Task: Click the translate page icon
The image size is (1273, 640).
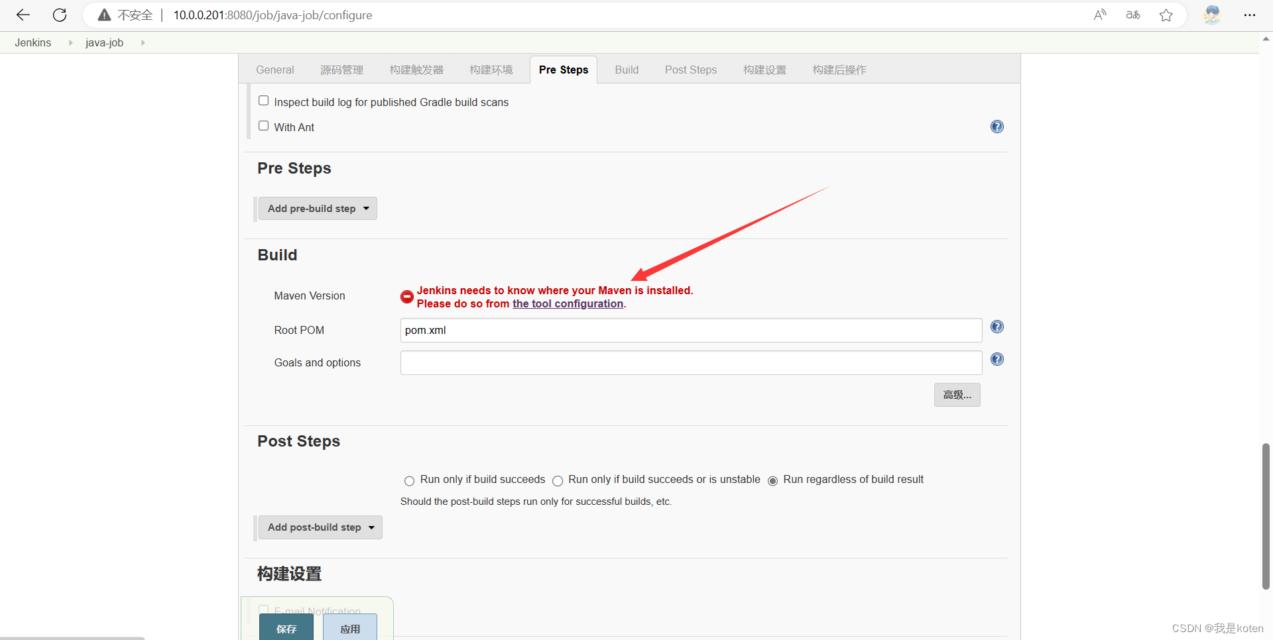Action: [x=1133, y=15]
